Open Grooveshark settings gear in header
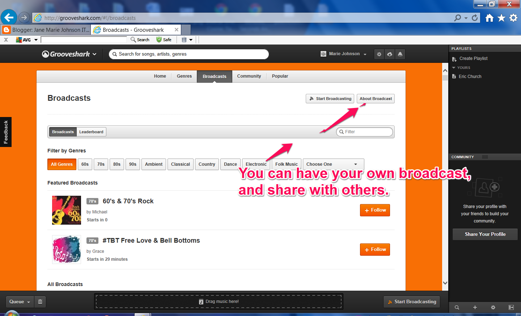The image size is (521, 316). click(379, 54)
